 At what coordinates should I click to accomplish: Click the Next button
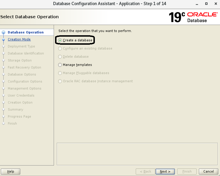pos(165,171)
